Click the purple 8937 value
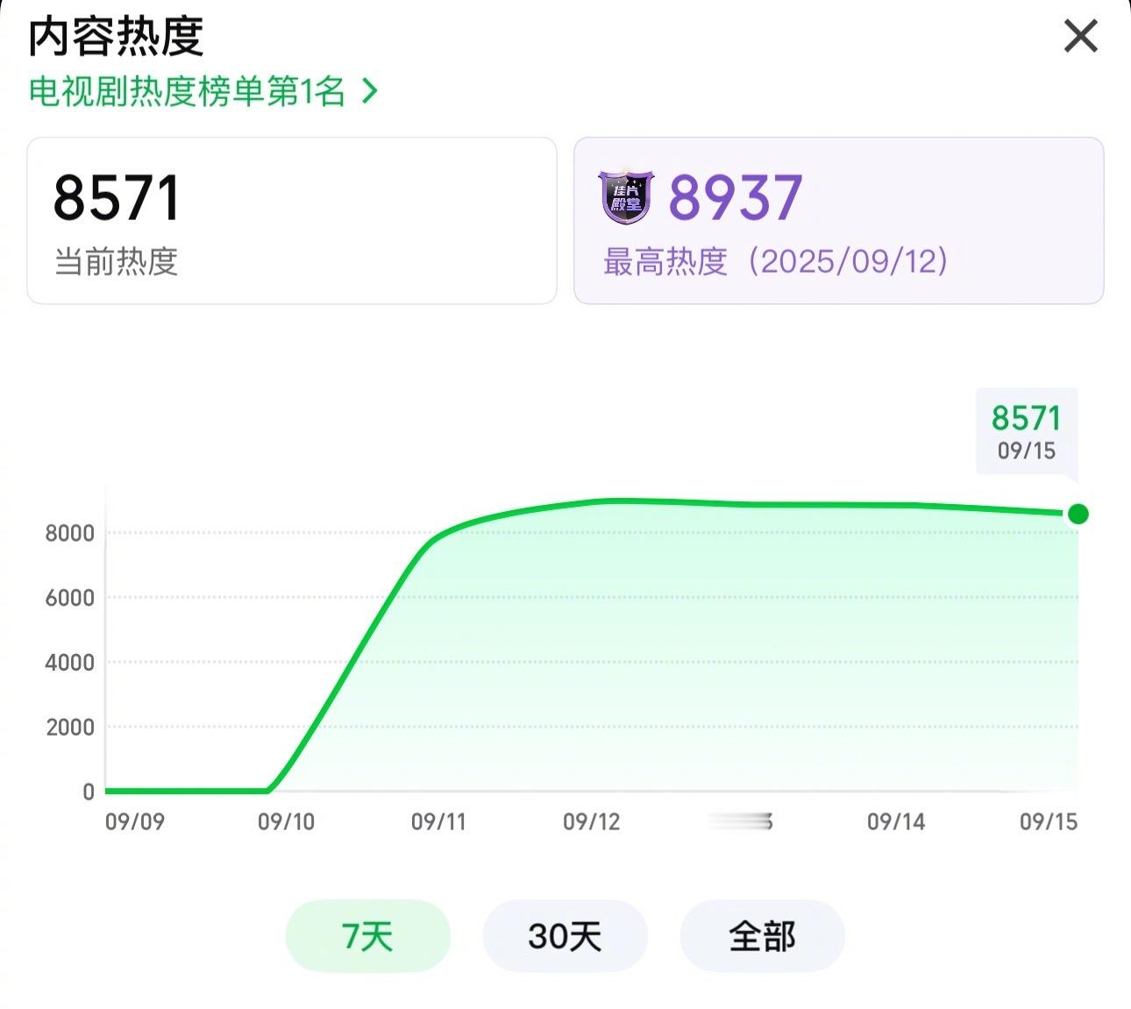 tap(736, 197)
